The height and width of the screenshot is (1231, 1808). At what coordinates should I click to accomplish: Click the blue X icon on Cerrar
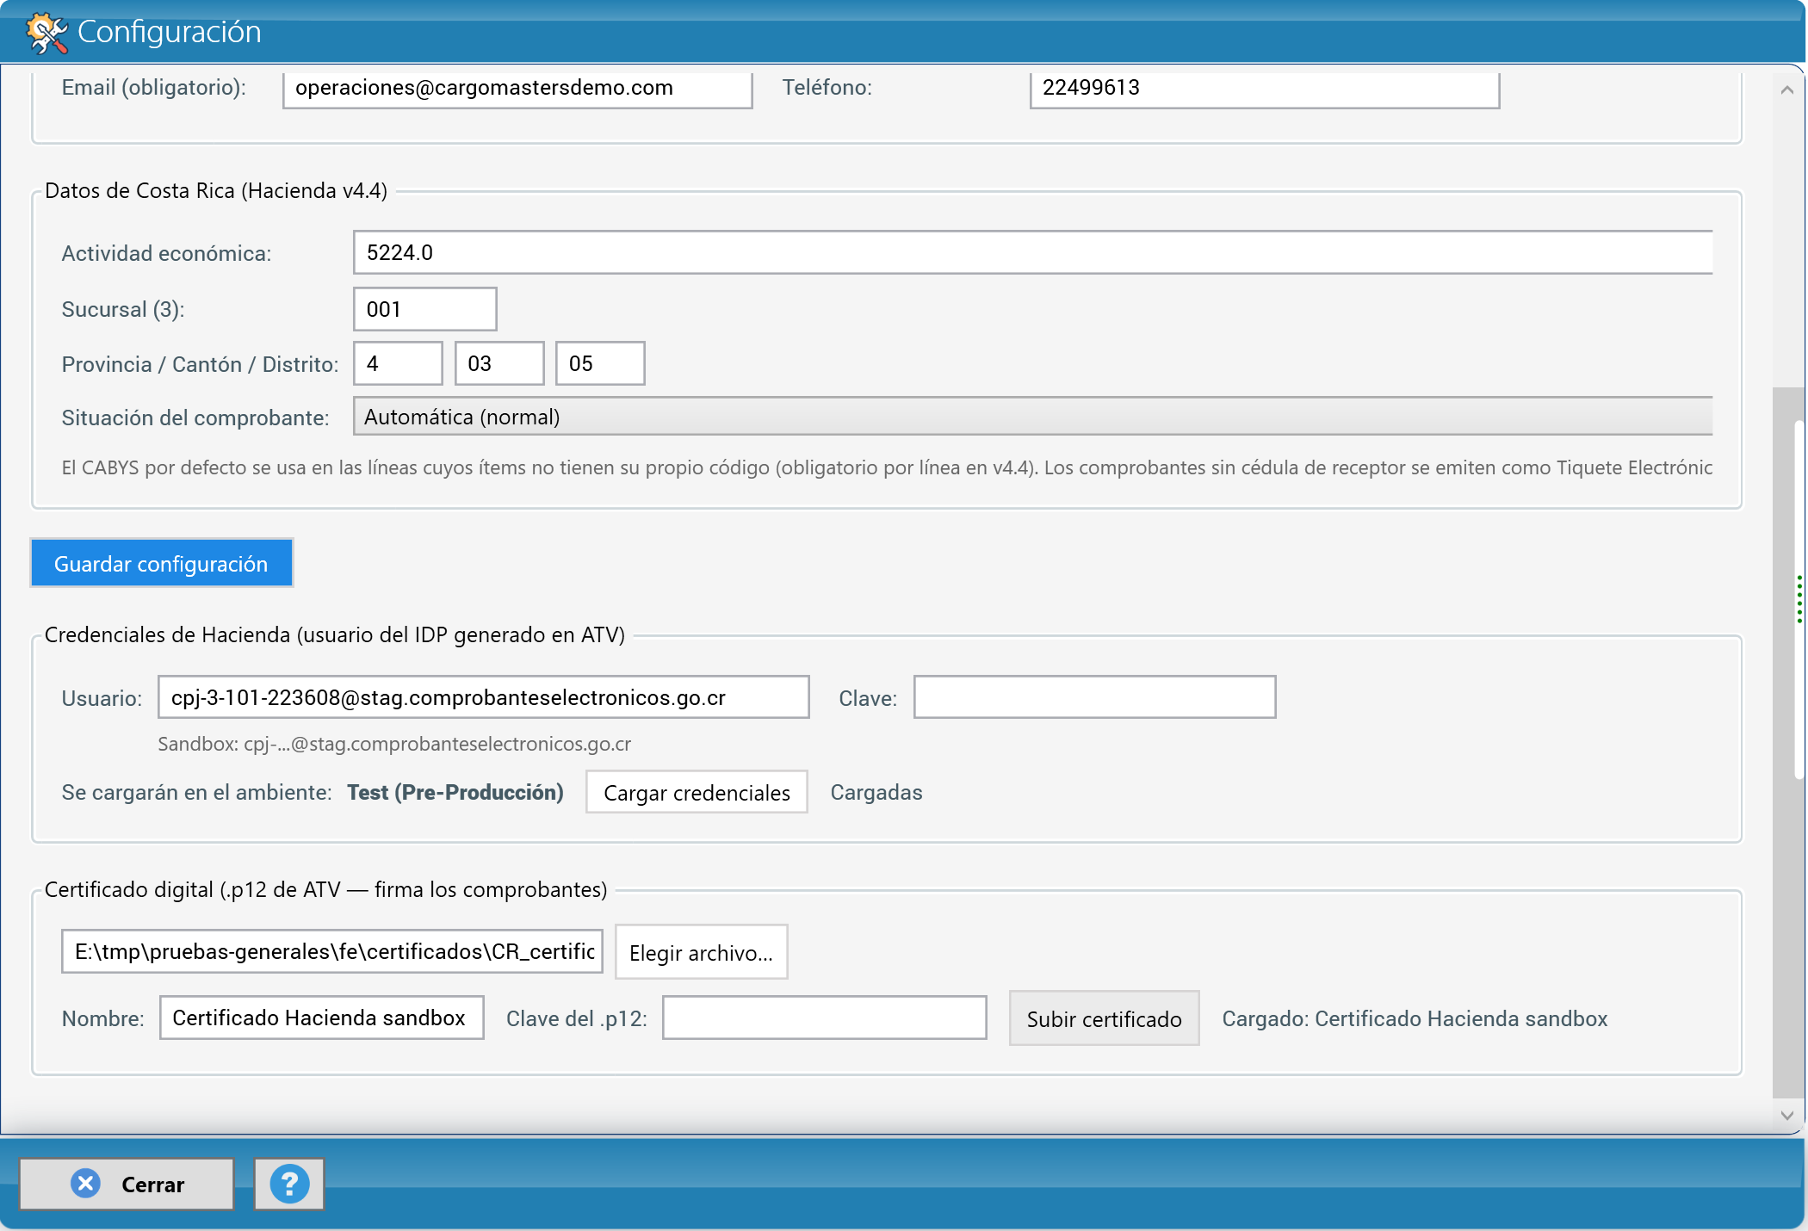[x=85, y=1184]
